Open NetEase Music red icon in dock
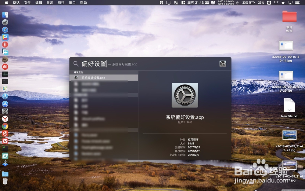 point(5,134)
